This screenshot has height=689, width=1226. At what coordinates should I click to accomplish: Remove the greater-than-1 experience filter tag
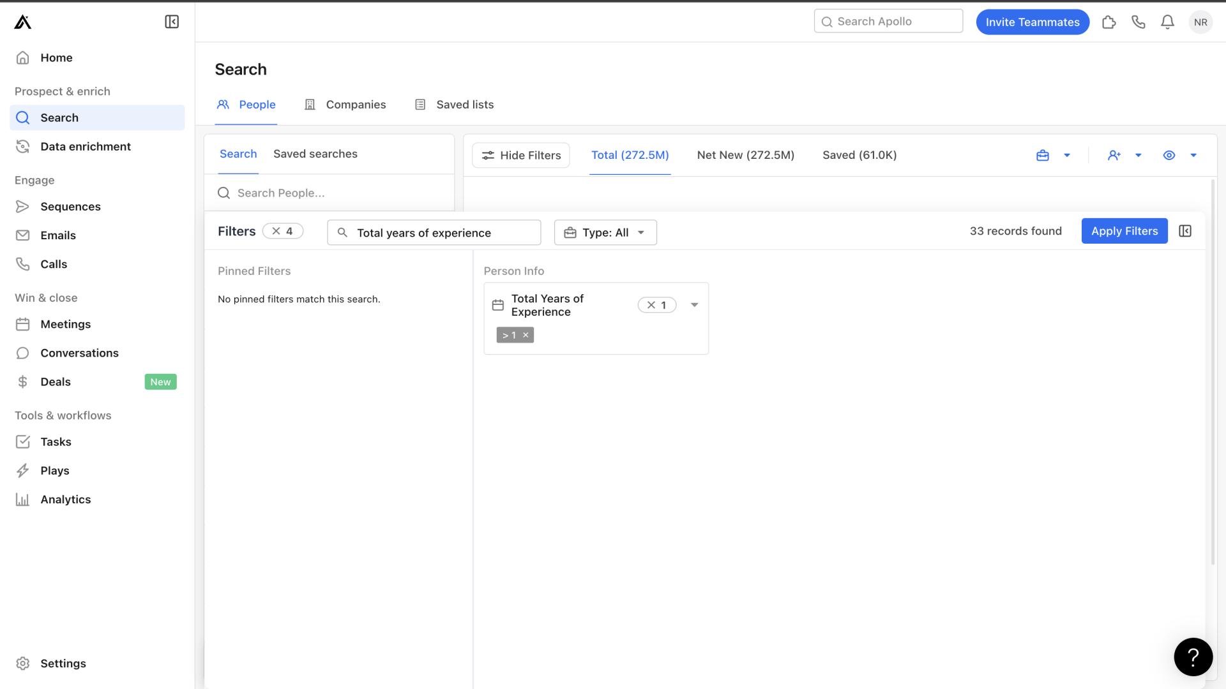pos(526,335)
